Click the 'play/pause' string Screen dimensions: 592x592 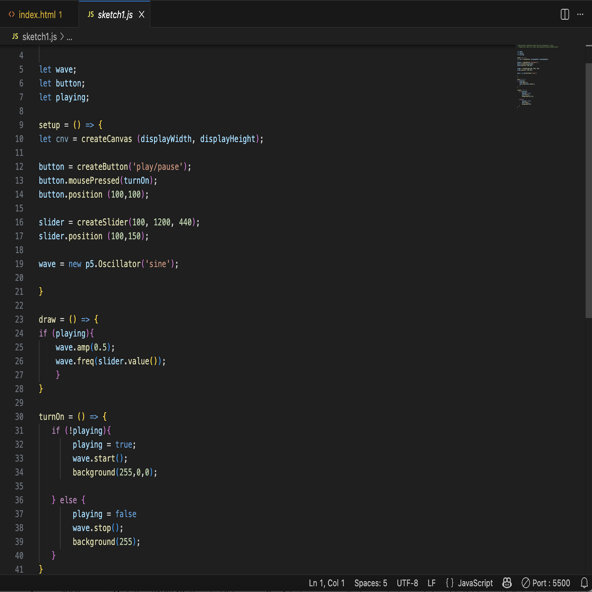(158, 167)
